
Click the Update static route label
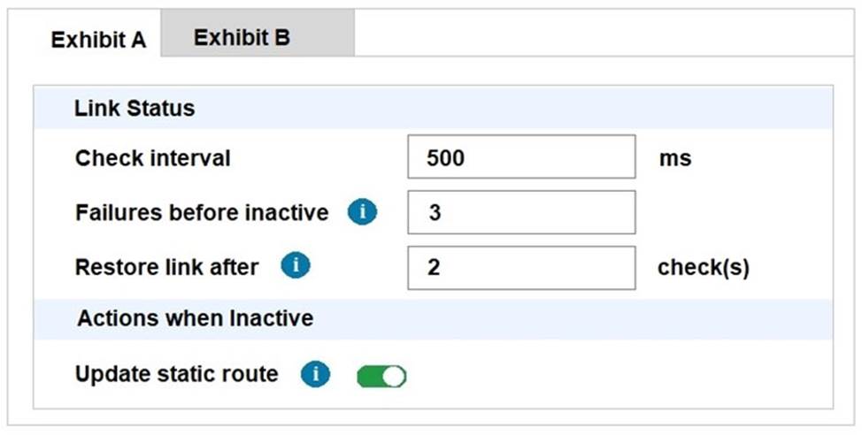[x=176, y=374]
